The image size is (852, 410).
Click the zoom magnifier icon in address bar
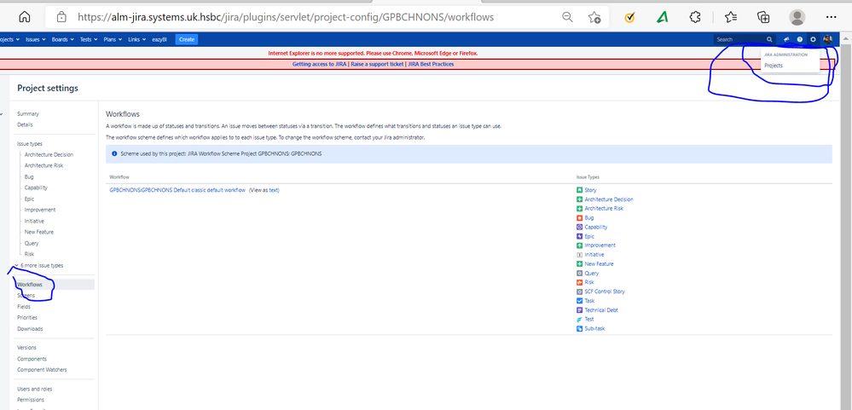567,17
